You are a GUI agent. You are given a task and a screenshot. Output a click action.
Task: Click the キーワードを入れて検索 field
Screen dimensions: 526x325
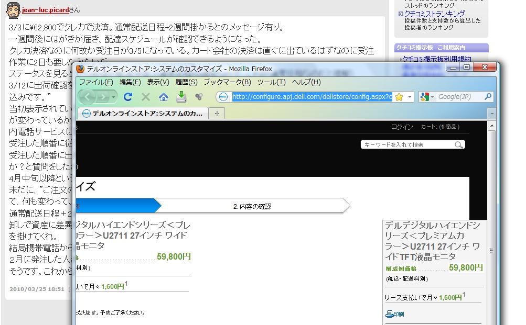click(x=408, y=144)
